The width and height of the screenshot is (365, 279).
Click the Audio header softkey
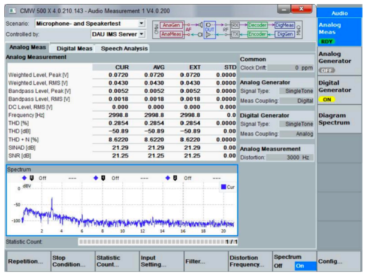click(x=339, y=13)
